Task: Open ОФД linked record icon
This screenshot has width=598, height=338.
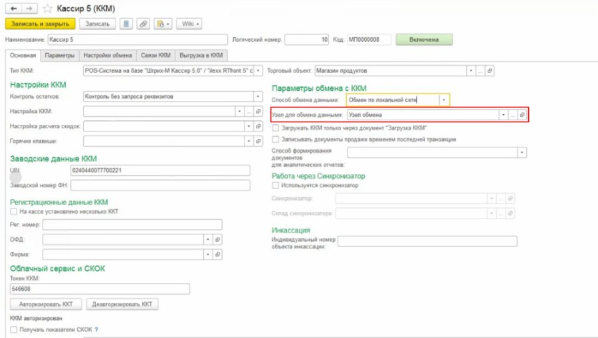Action: pyautogui.click(x=217, y=239)
